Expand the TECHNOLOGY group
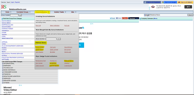 coord(3,68)
